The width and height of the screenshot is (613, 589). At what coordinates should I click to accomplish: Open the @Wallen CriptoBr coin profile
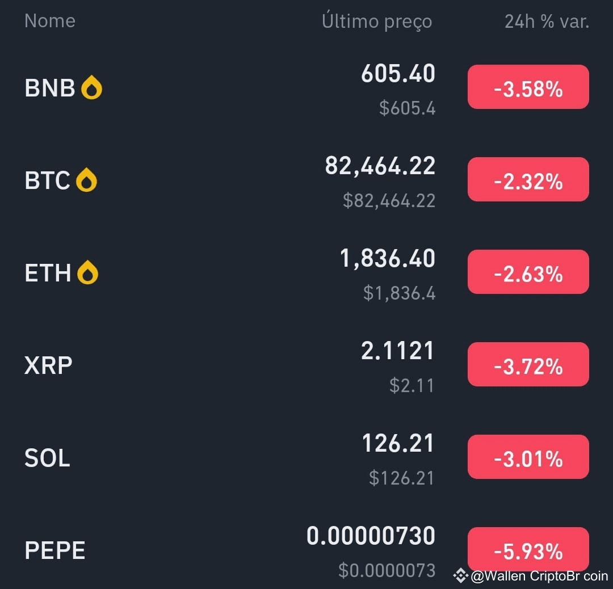[x=540, y=576]
